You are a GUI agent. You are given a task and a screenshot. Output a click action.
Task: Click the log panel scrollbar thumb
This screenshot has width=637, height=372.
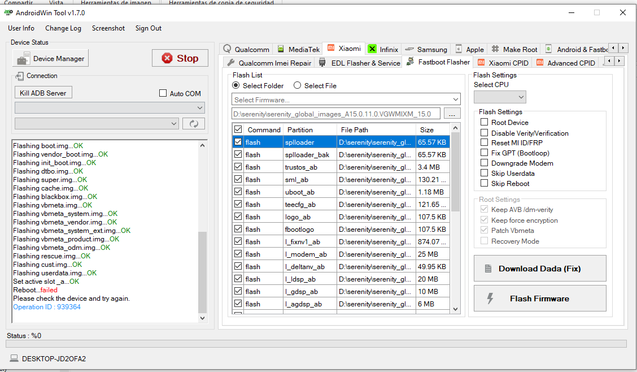click(x=202, y=272)
